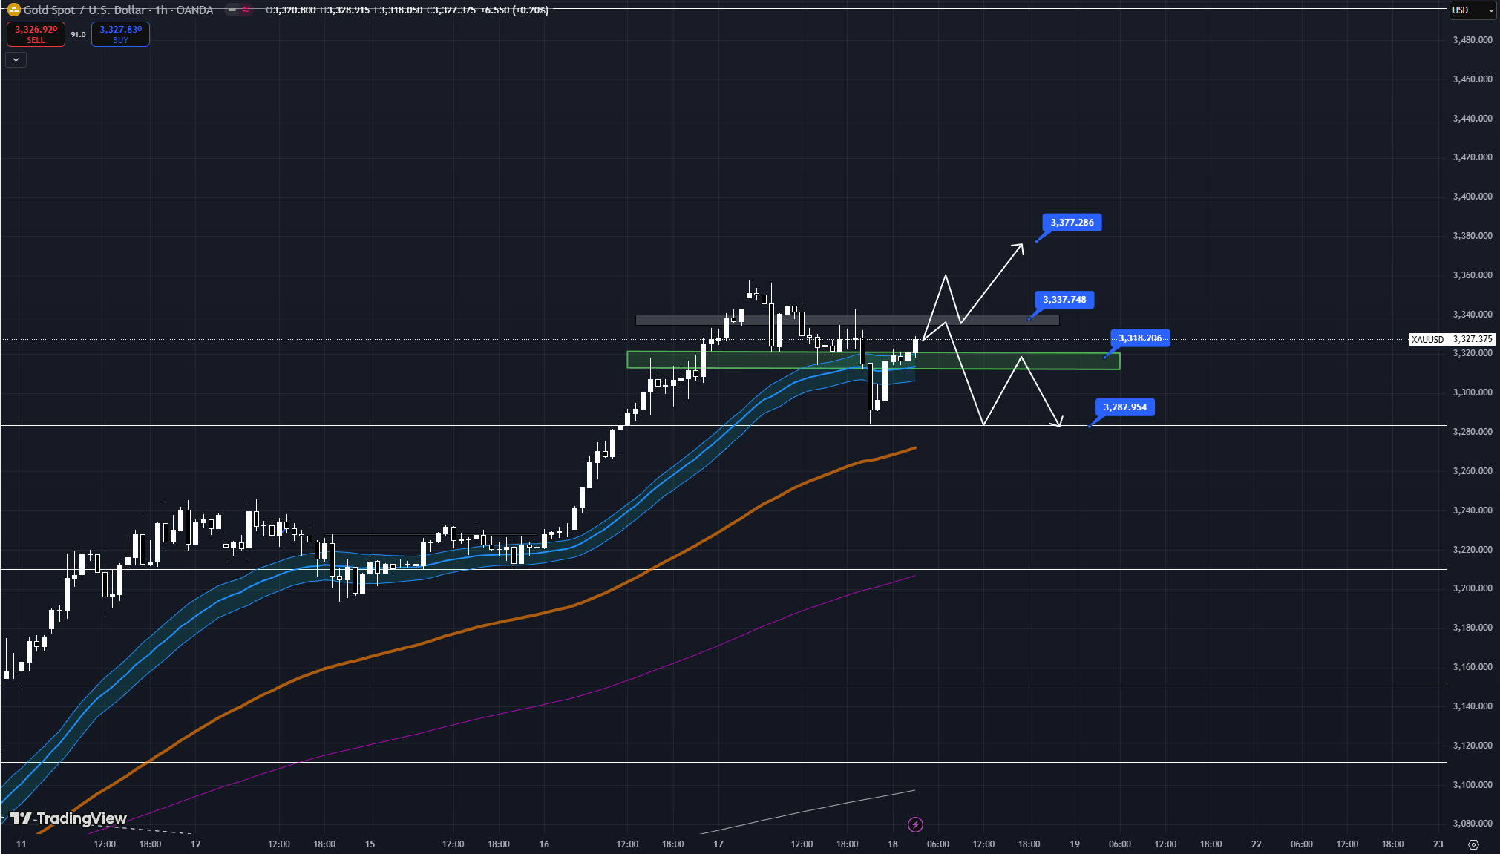Screen dimensions: 1500x854
Task: Click the XAUUSD current price tag
Action: tap(1427, 339)
